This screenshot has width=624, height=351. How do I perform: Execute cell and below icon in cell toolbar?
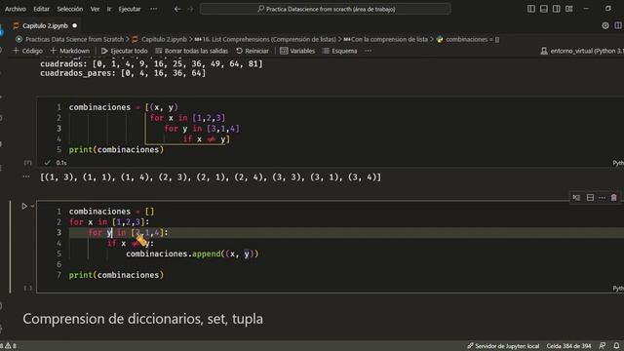[576, 197]
